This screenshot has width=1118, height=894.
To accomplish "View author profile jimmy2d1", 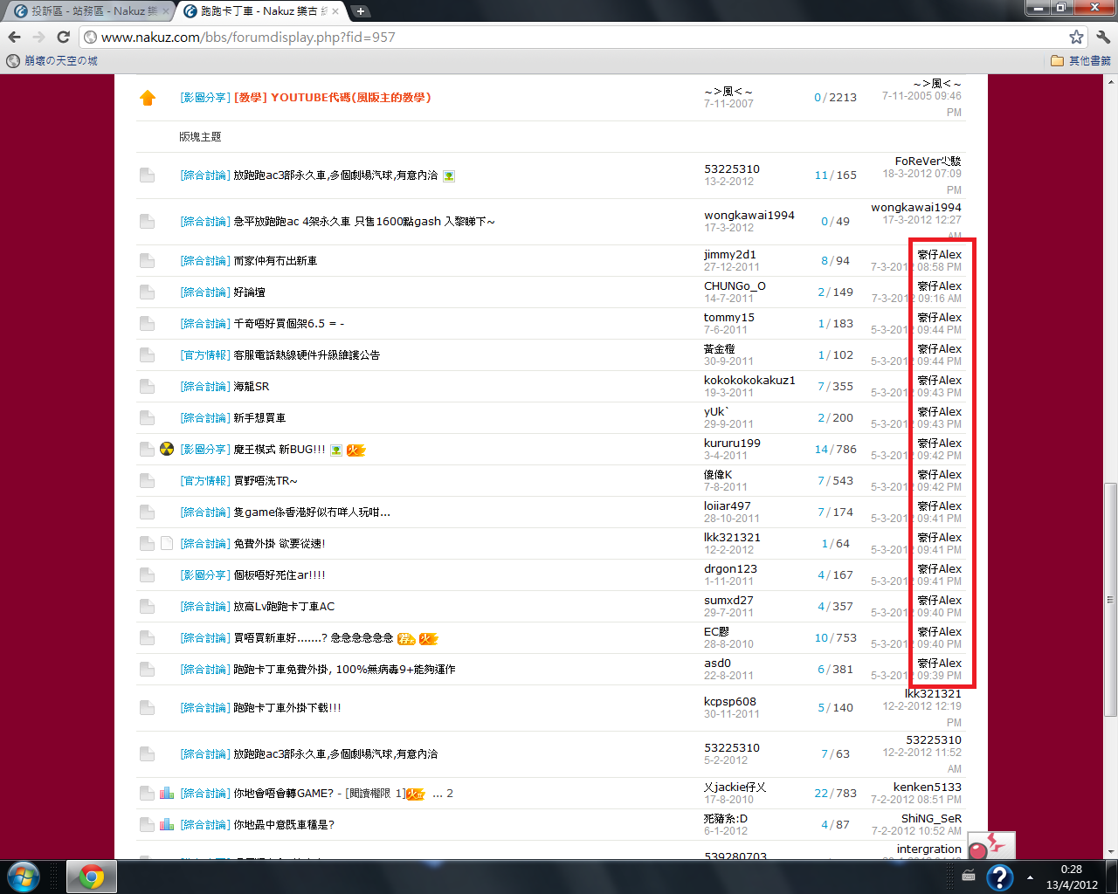I will pos(730,254).
